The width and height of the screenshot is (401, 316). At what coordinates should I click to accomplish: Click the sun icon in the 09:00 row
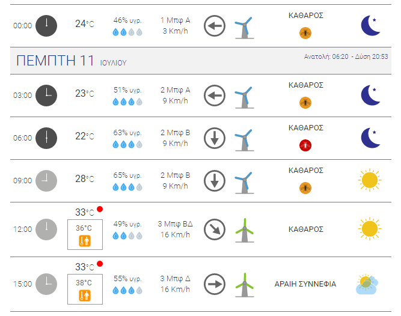(370, 180)
